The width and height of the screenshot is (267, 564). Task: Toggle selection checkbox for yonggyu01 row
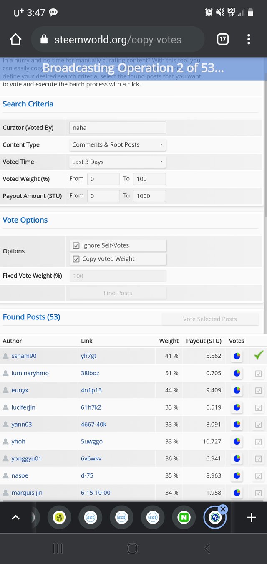(x=259, y=459)
